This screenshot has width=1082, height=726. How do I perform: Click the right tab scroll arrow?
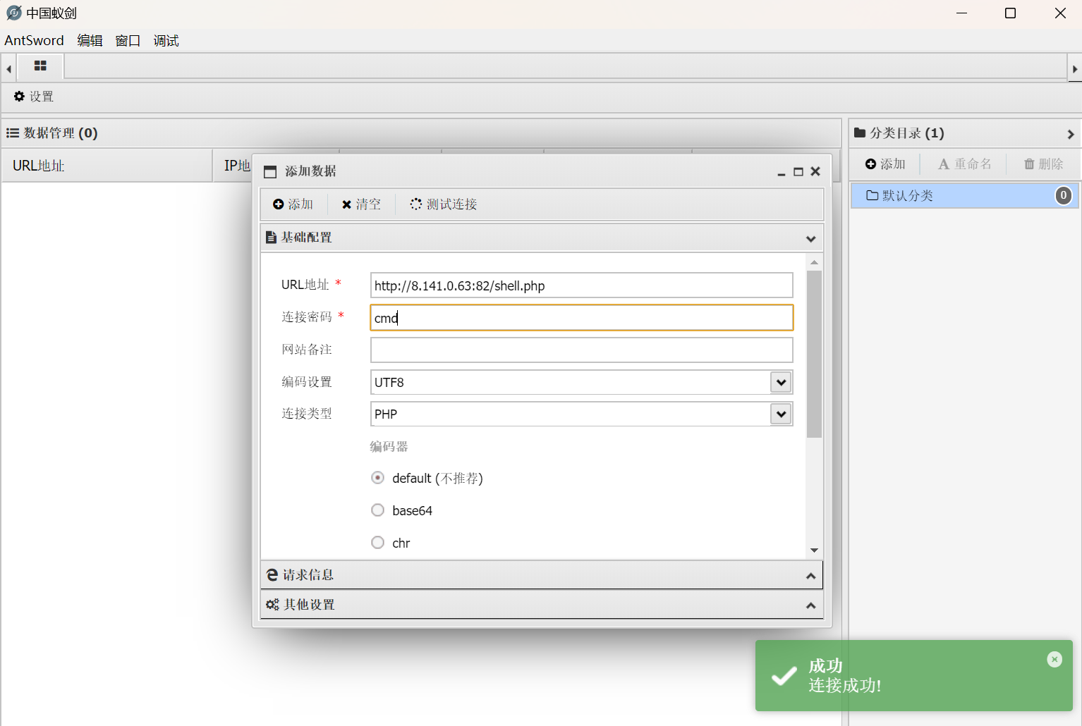click(1075, 69)
